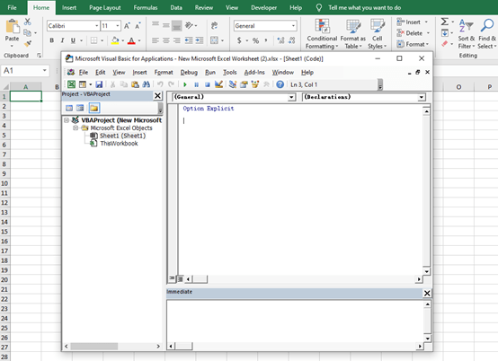This screenshot has height=361, width=498.
Task: Open the Fill Color bucket swatch
Action: point(115,40)
